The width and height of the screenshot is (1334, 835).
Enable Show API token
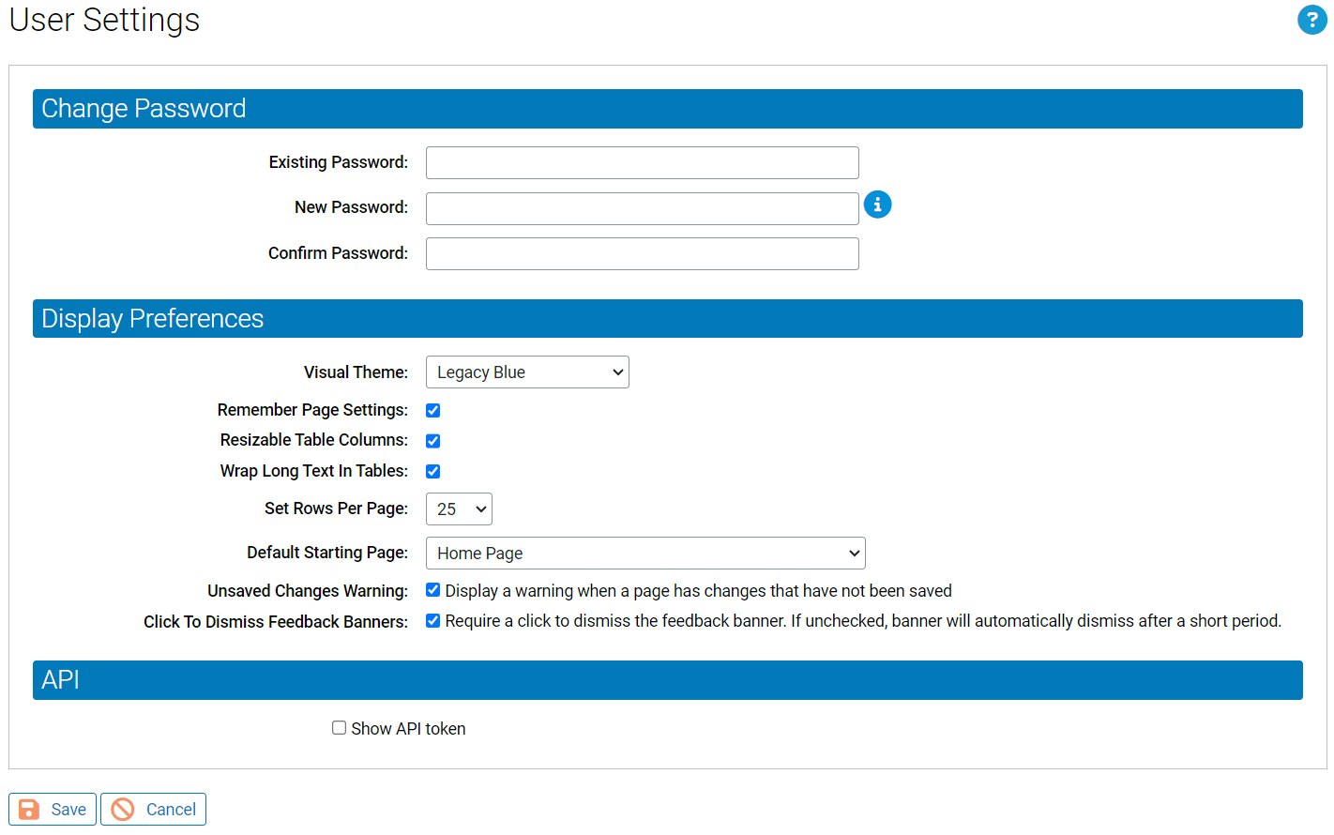coord(339,727)
